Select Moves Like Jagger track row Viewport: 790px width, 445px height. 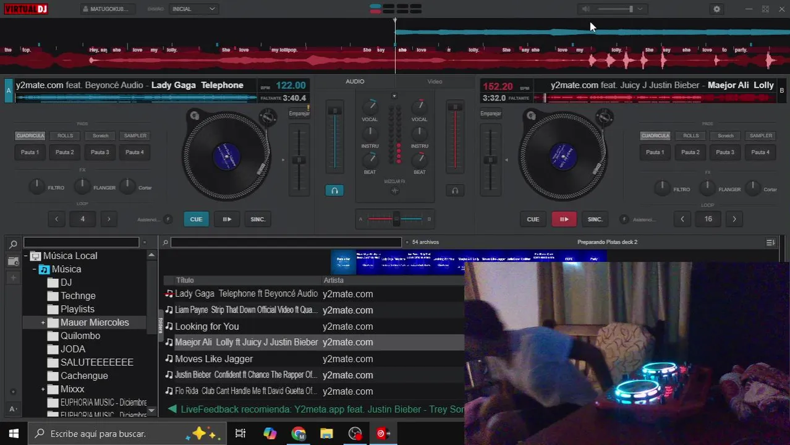(313, 359)
